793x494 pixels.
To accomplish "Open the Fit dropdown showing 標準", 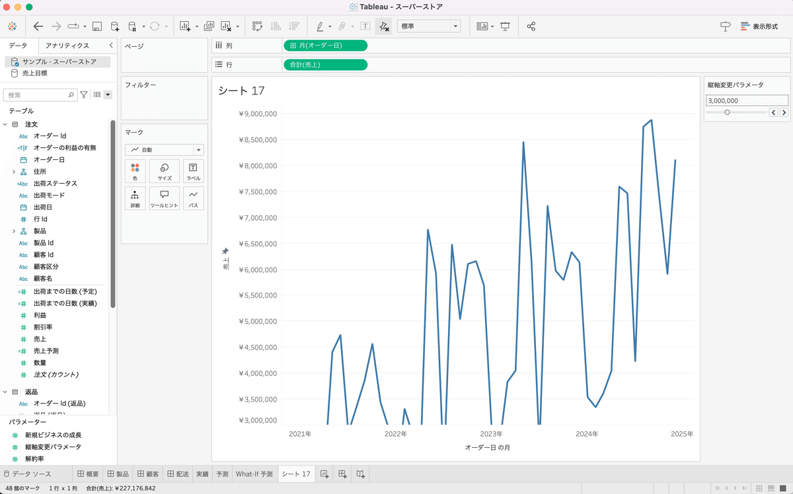I will (x=428, y=26).
